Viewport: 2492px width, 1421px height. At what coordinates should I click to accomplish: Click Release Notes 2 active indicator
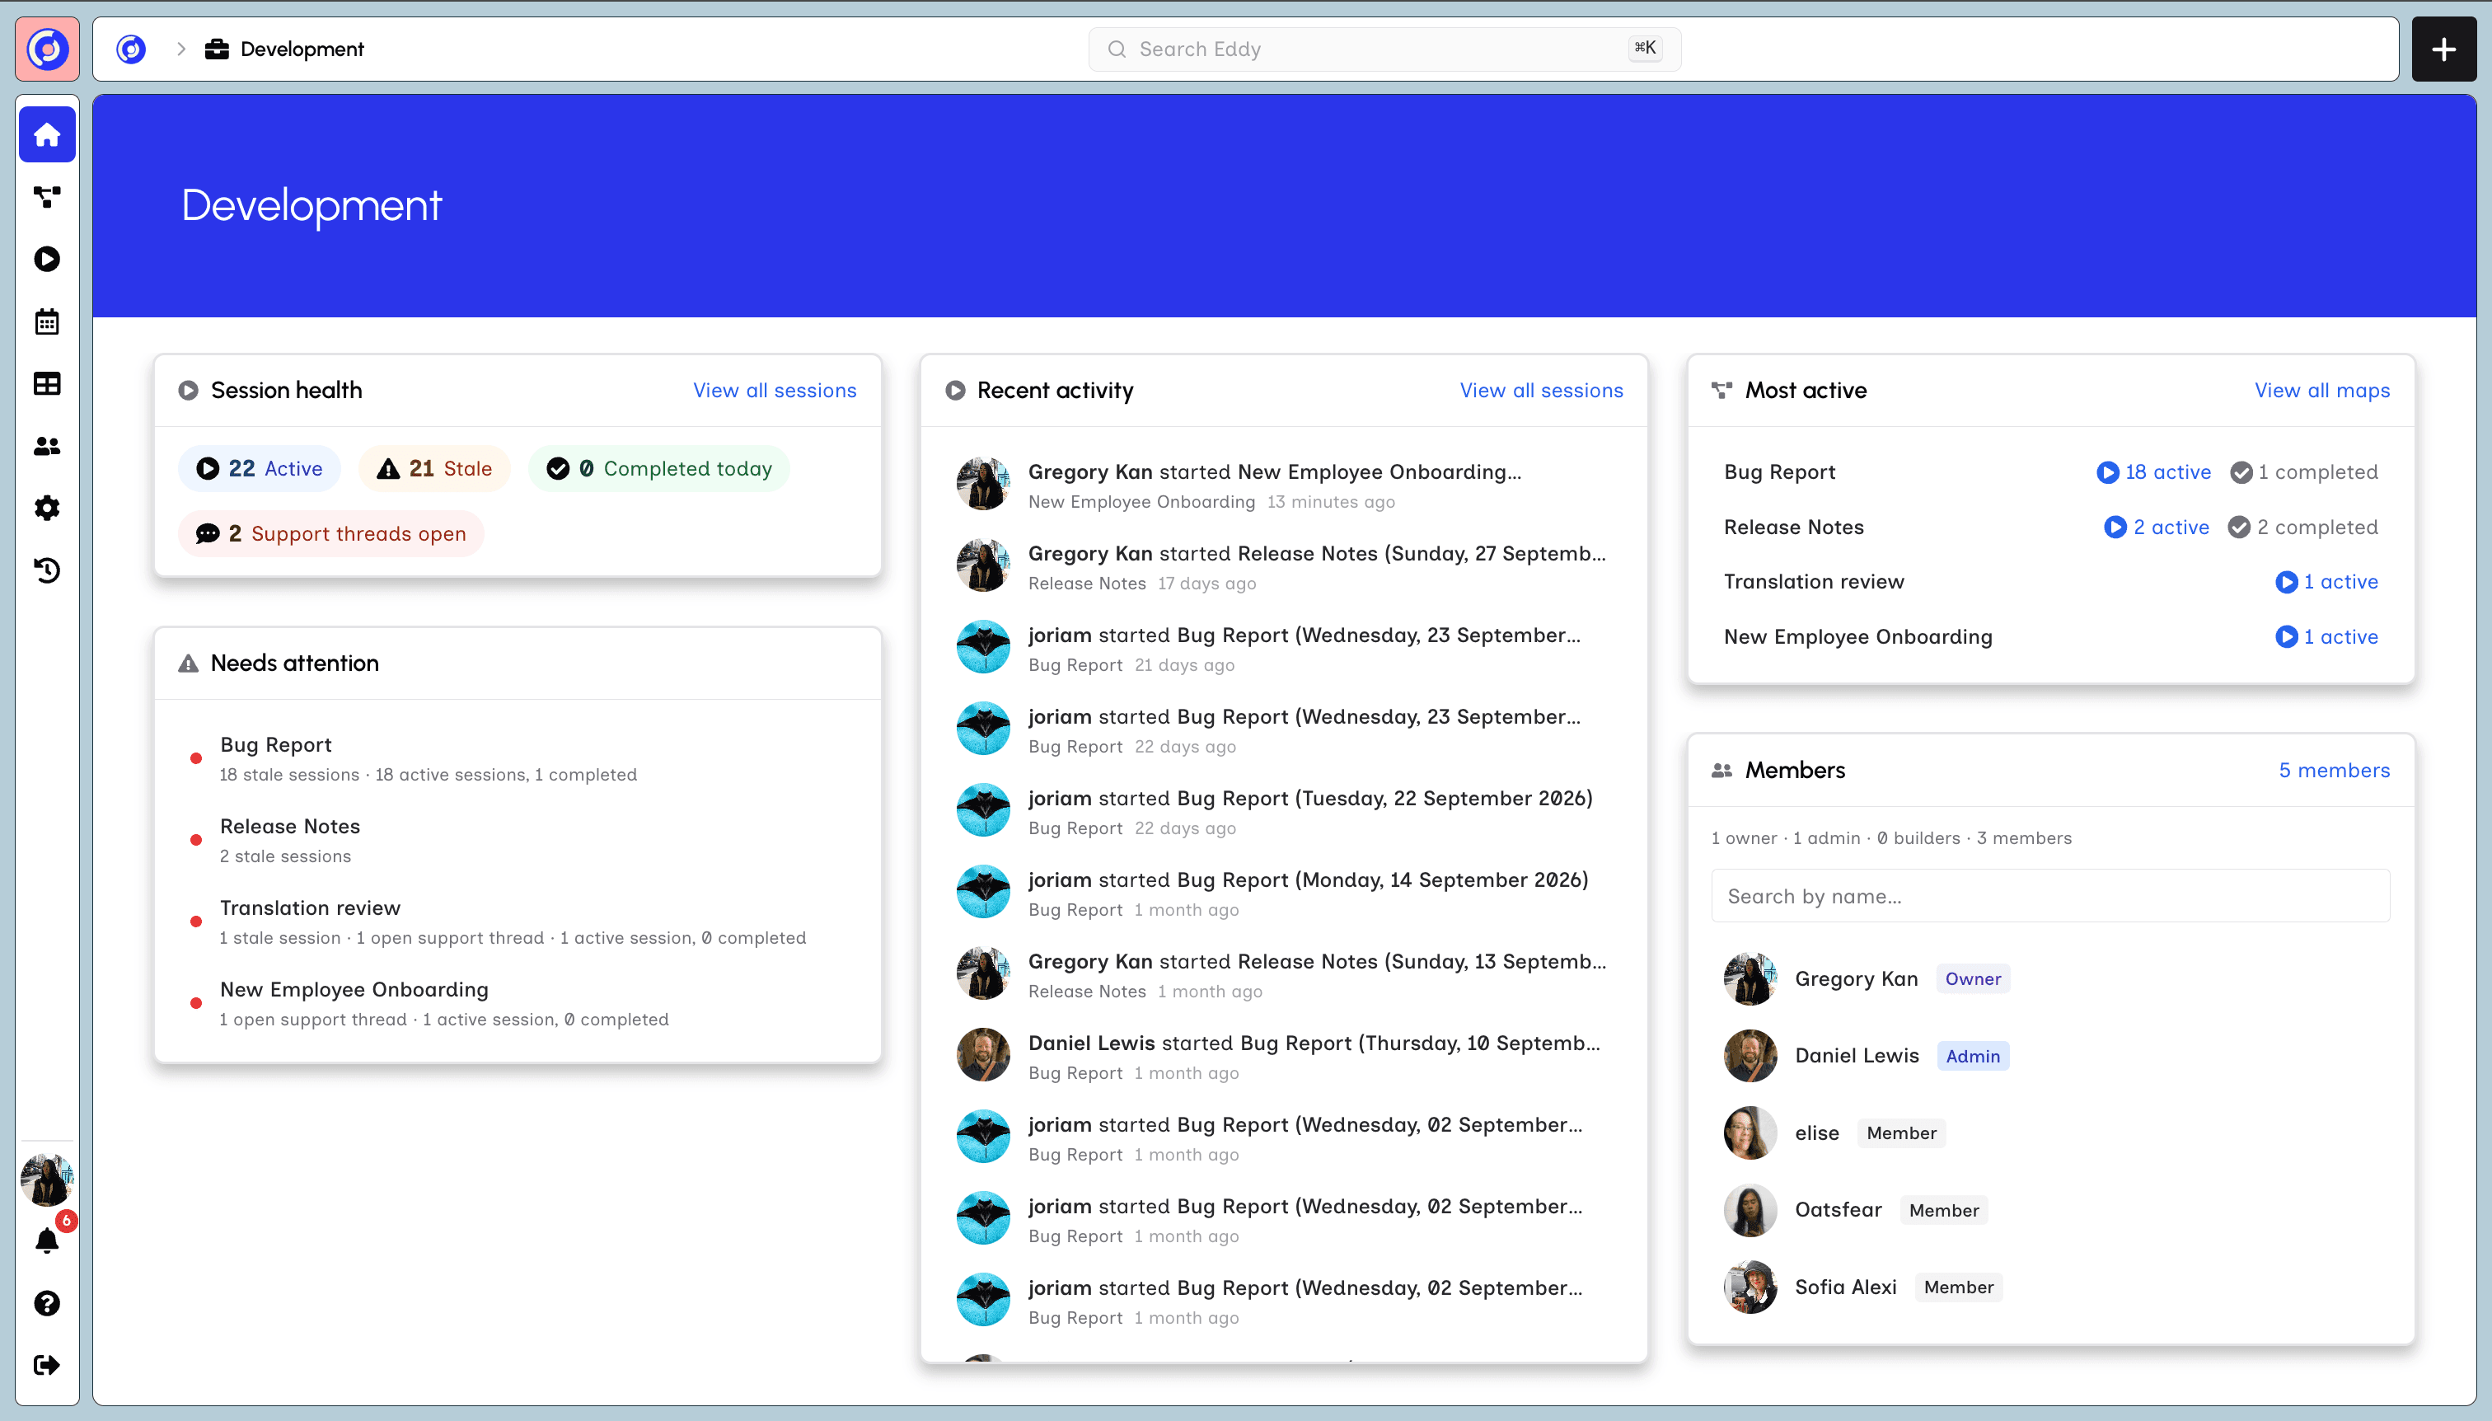2157,527
